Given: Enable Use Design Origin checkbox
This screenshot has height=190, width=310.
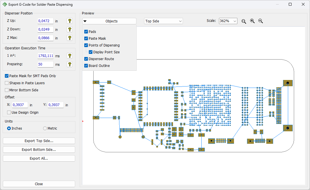Looking at the screenshot, I should pos(9,113).
